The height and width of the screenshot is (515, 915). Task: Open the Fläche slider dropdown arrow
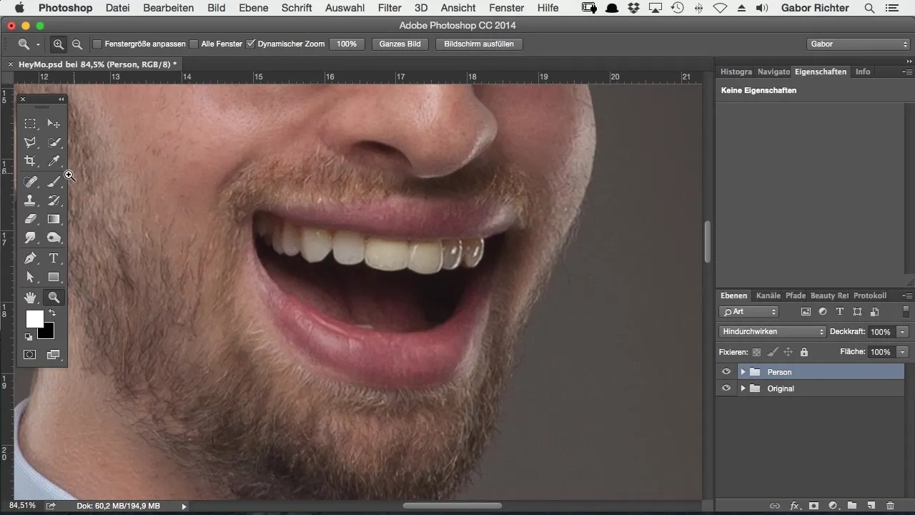[x=903, y=352]
